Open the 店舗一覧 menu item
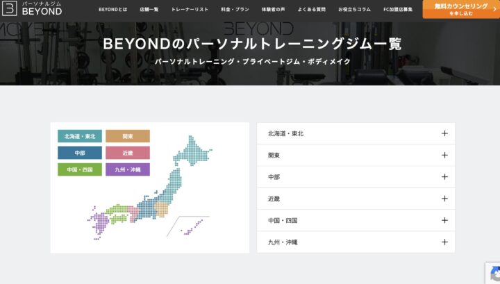Viewport: 500px width, 284px height. (x=149, y=10)
